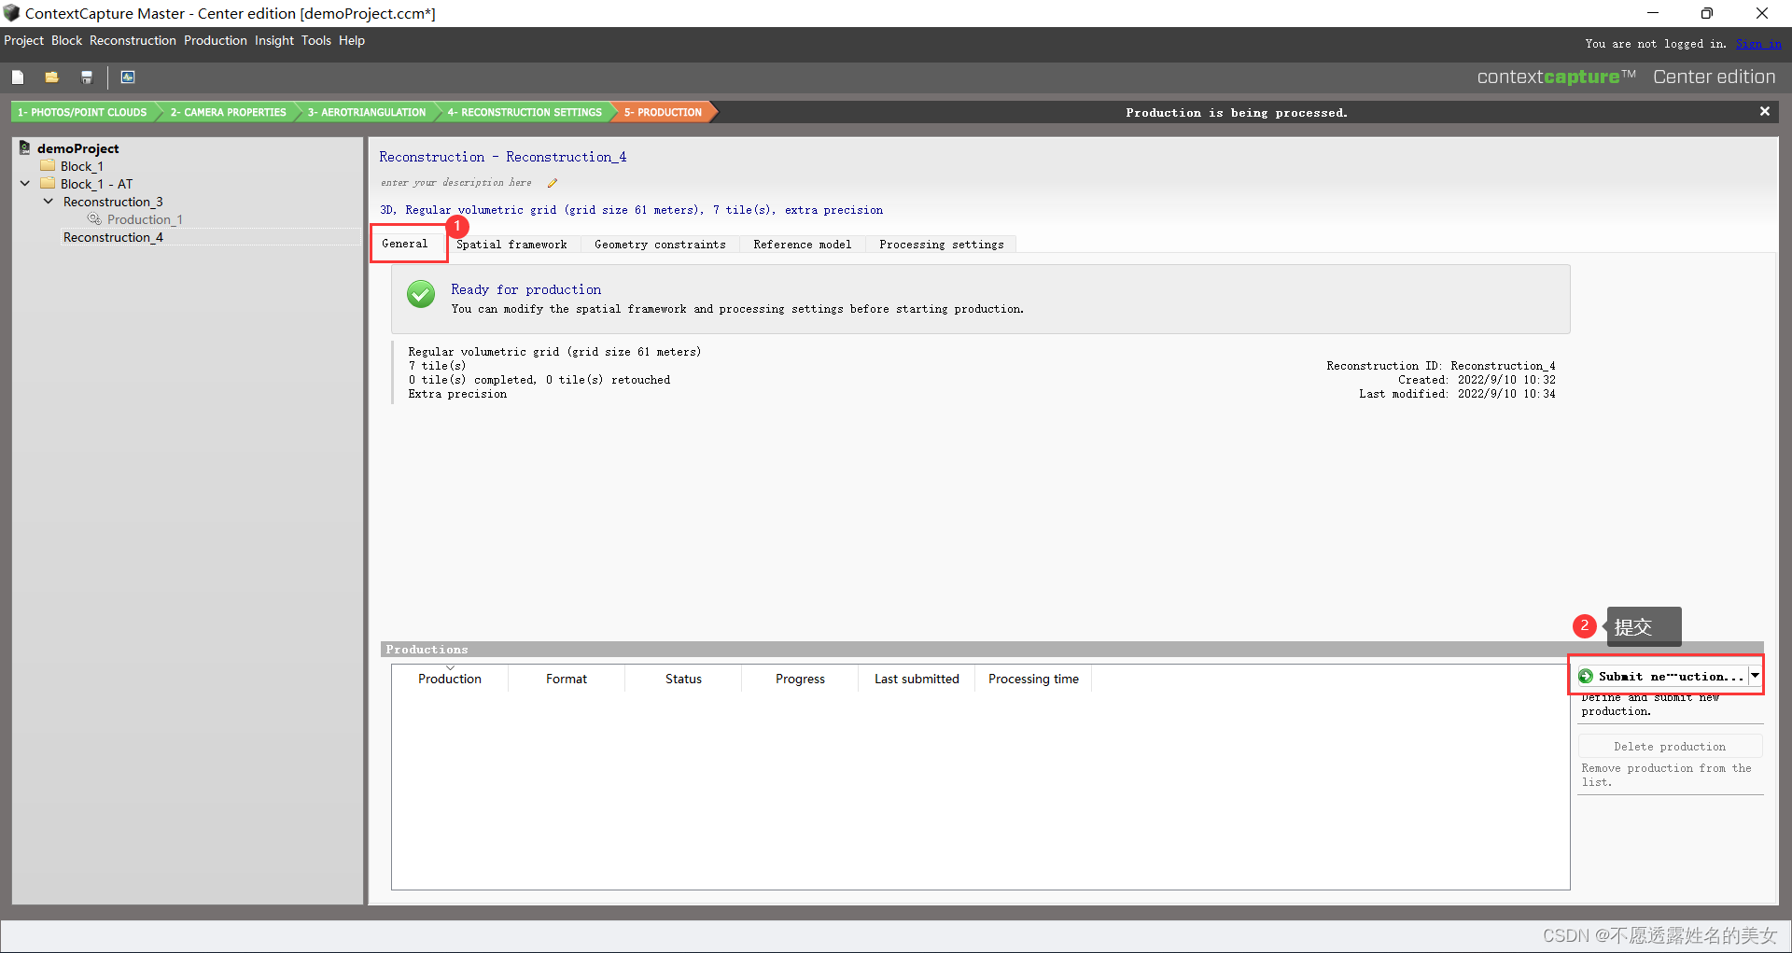
Task: Click the Production_1 gear icon
Action: click(x=94, y=219)
